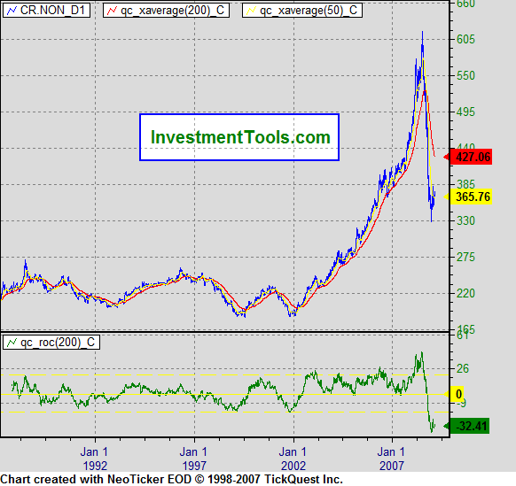Click the blue CR.NON_D1 legend icon
The height and width of the screenshot is (486, 516).
12,11
